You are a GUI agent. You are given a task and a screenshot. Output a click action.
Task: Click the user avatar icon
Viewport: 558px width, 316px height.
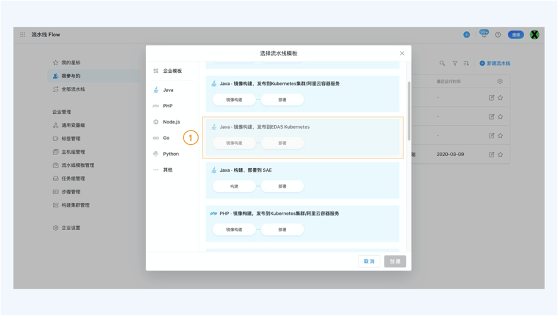click(x=534, y=35)
